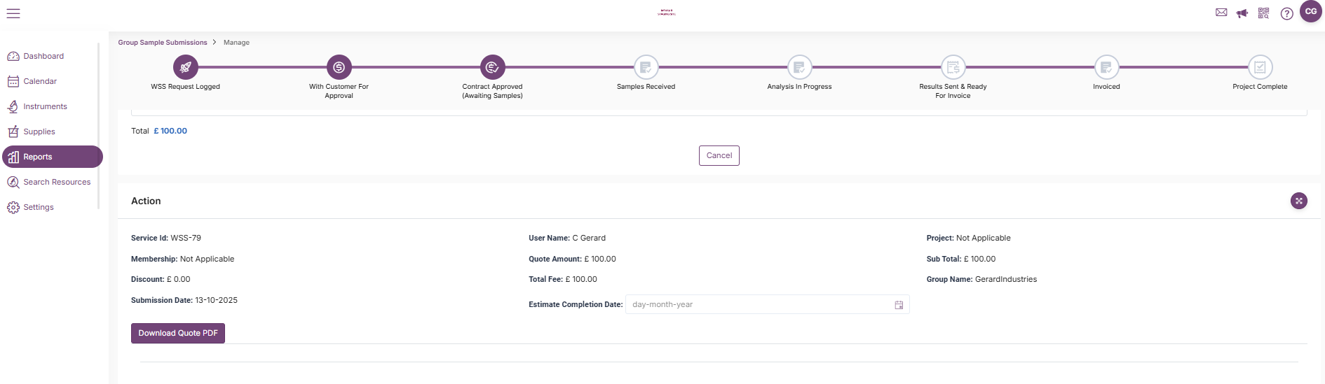Open the Instruments sidebar item
The image size is (1325, 384).
45,106
